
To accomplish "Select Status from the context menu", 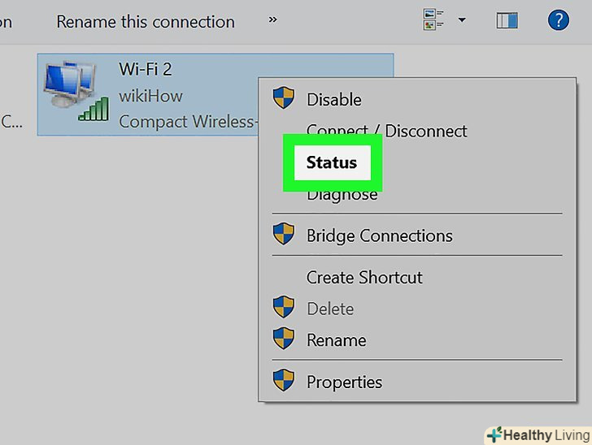I will tap(332, 162).
